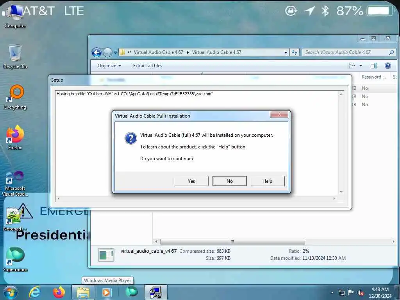This screenshot has width=400, height=300.
Task: Open Explorer help question mark icon
Action: pyautogui.click(x=388, y=66)
